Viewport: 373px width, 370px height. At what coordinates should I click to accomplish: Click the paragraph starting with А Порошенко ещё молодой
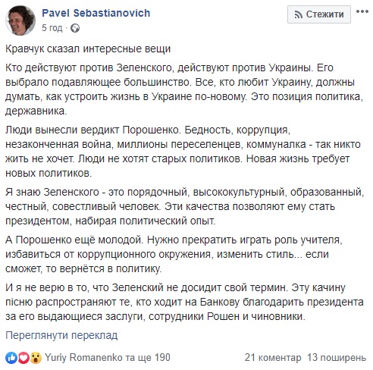[x=174, y=254]
